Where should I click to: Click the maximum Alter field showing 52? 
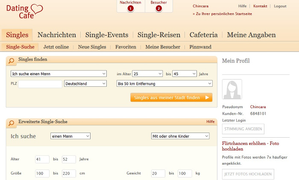69,159
